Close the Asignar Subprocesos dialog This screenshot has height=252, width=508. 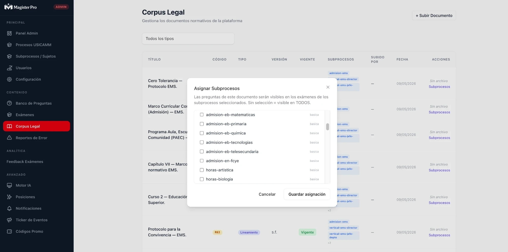(x=328, y=87)
